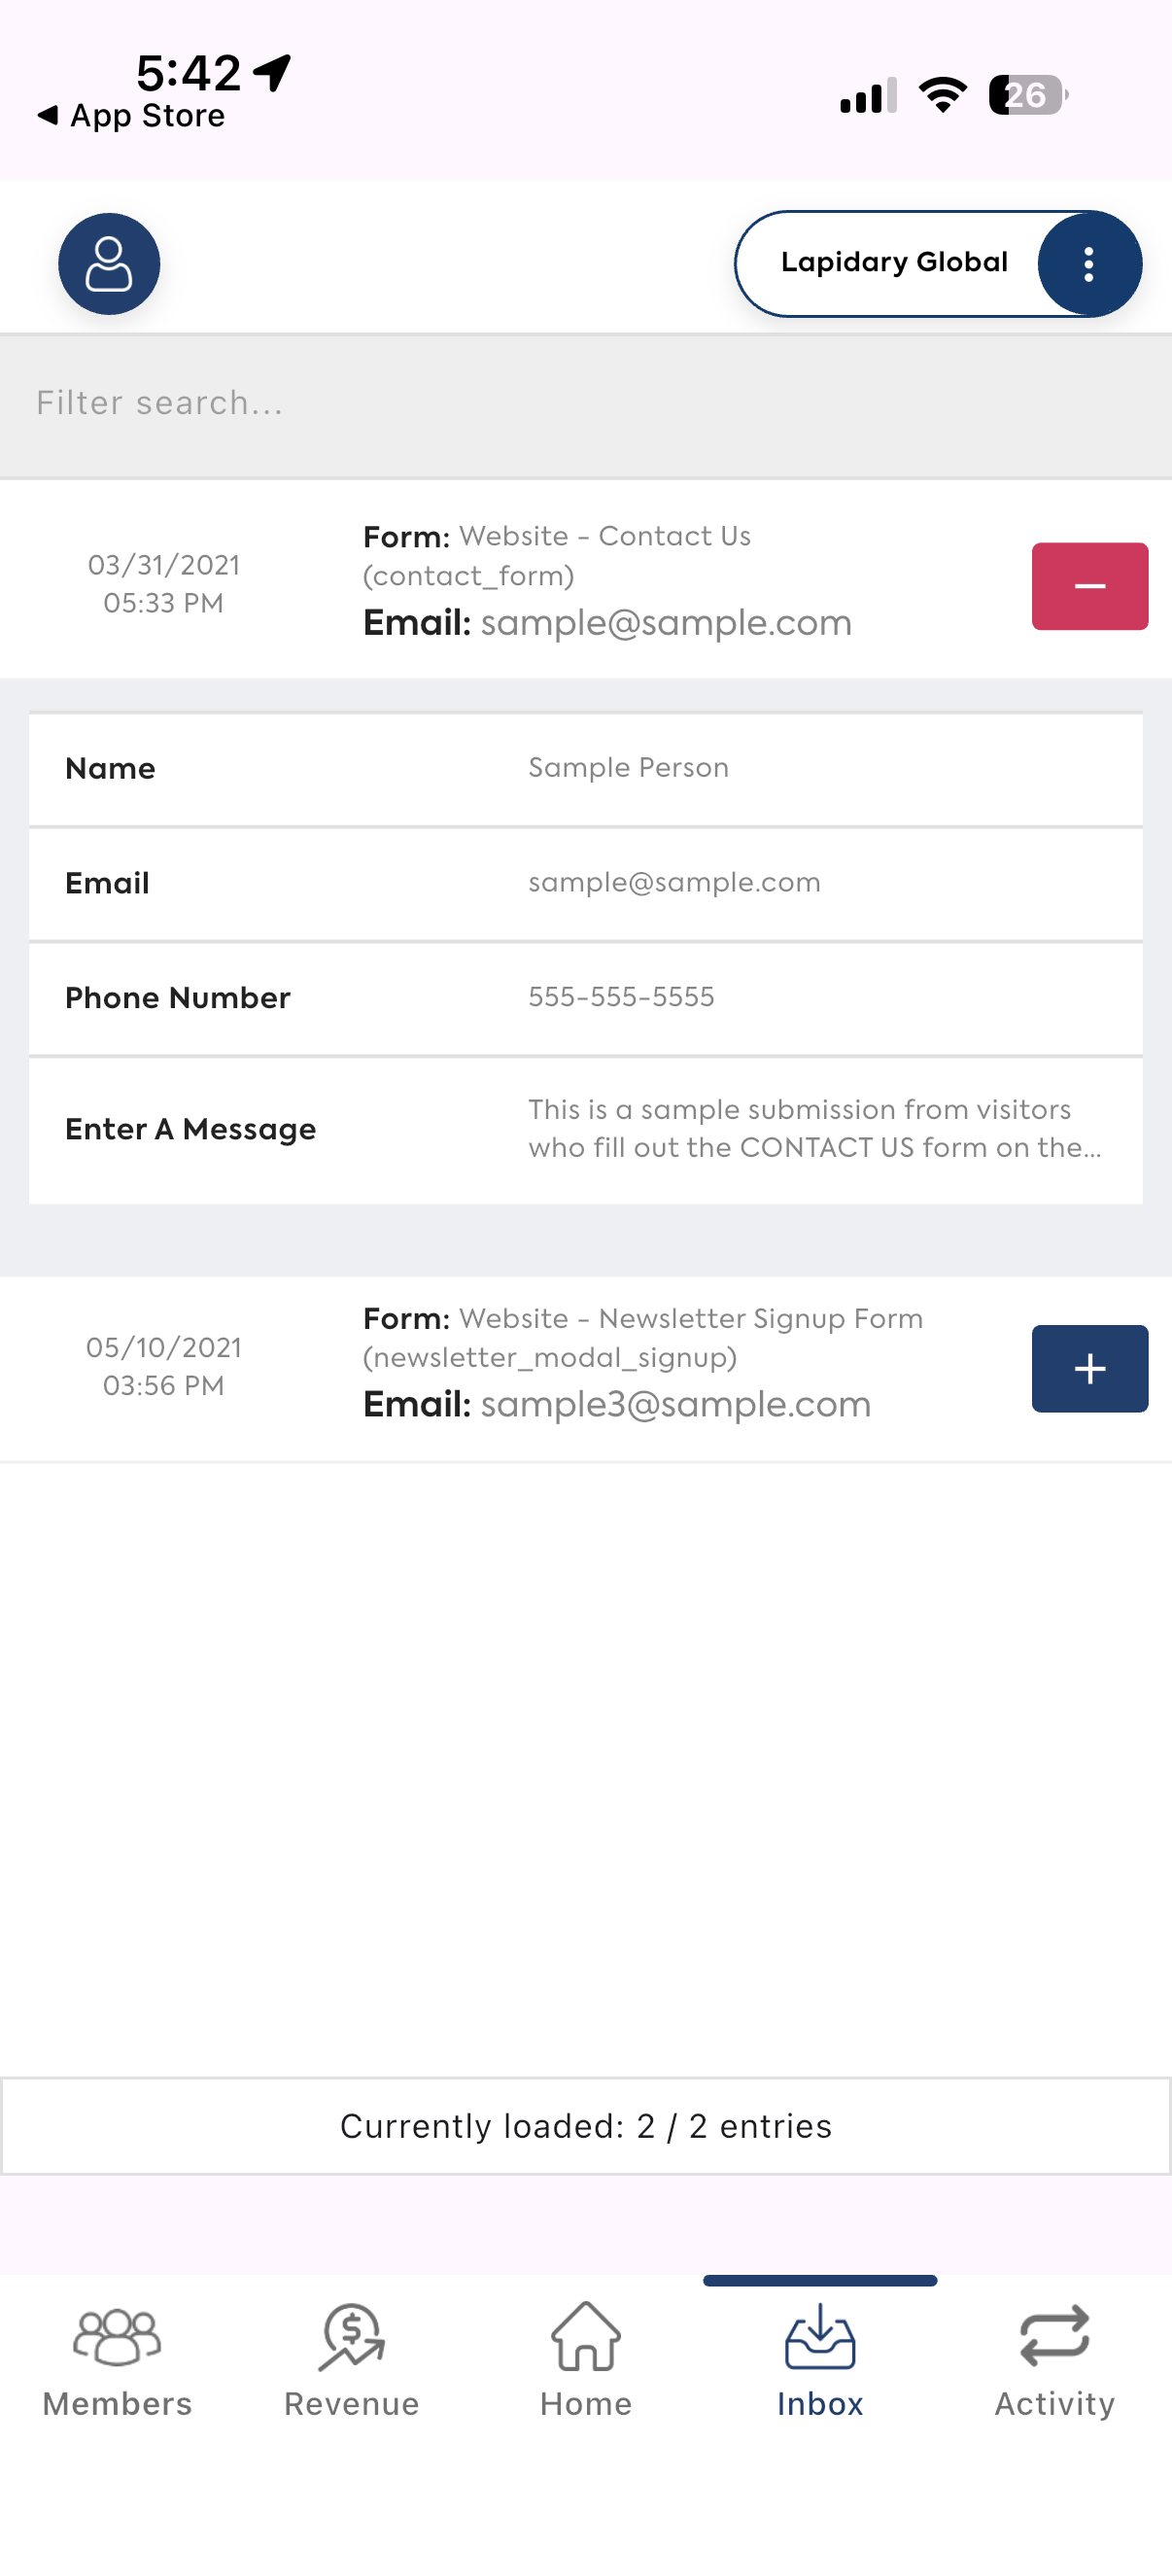Image resolution: width=1172 pixels, height=2549 pixels.
Task: Tap the Currently loaded entries bar
Action: [x=585, y=2125]
